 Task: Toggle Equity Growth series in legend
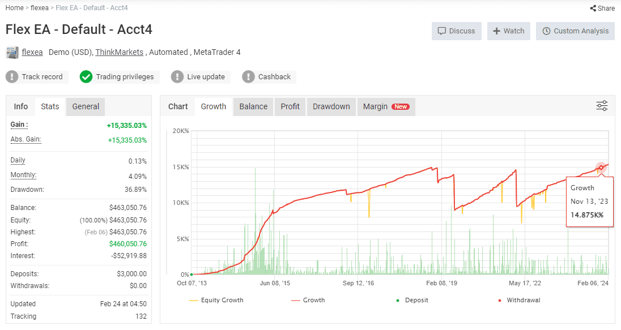216,300
